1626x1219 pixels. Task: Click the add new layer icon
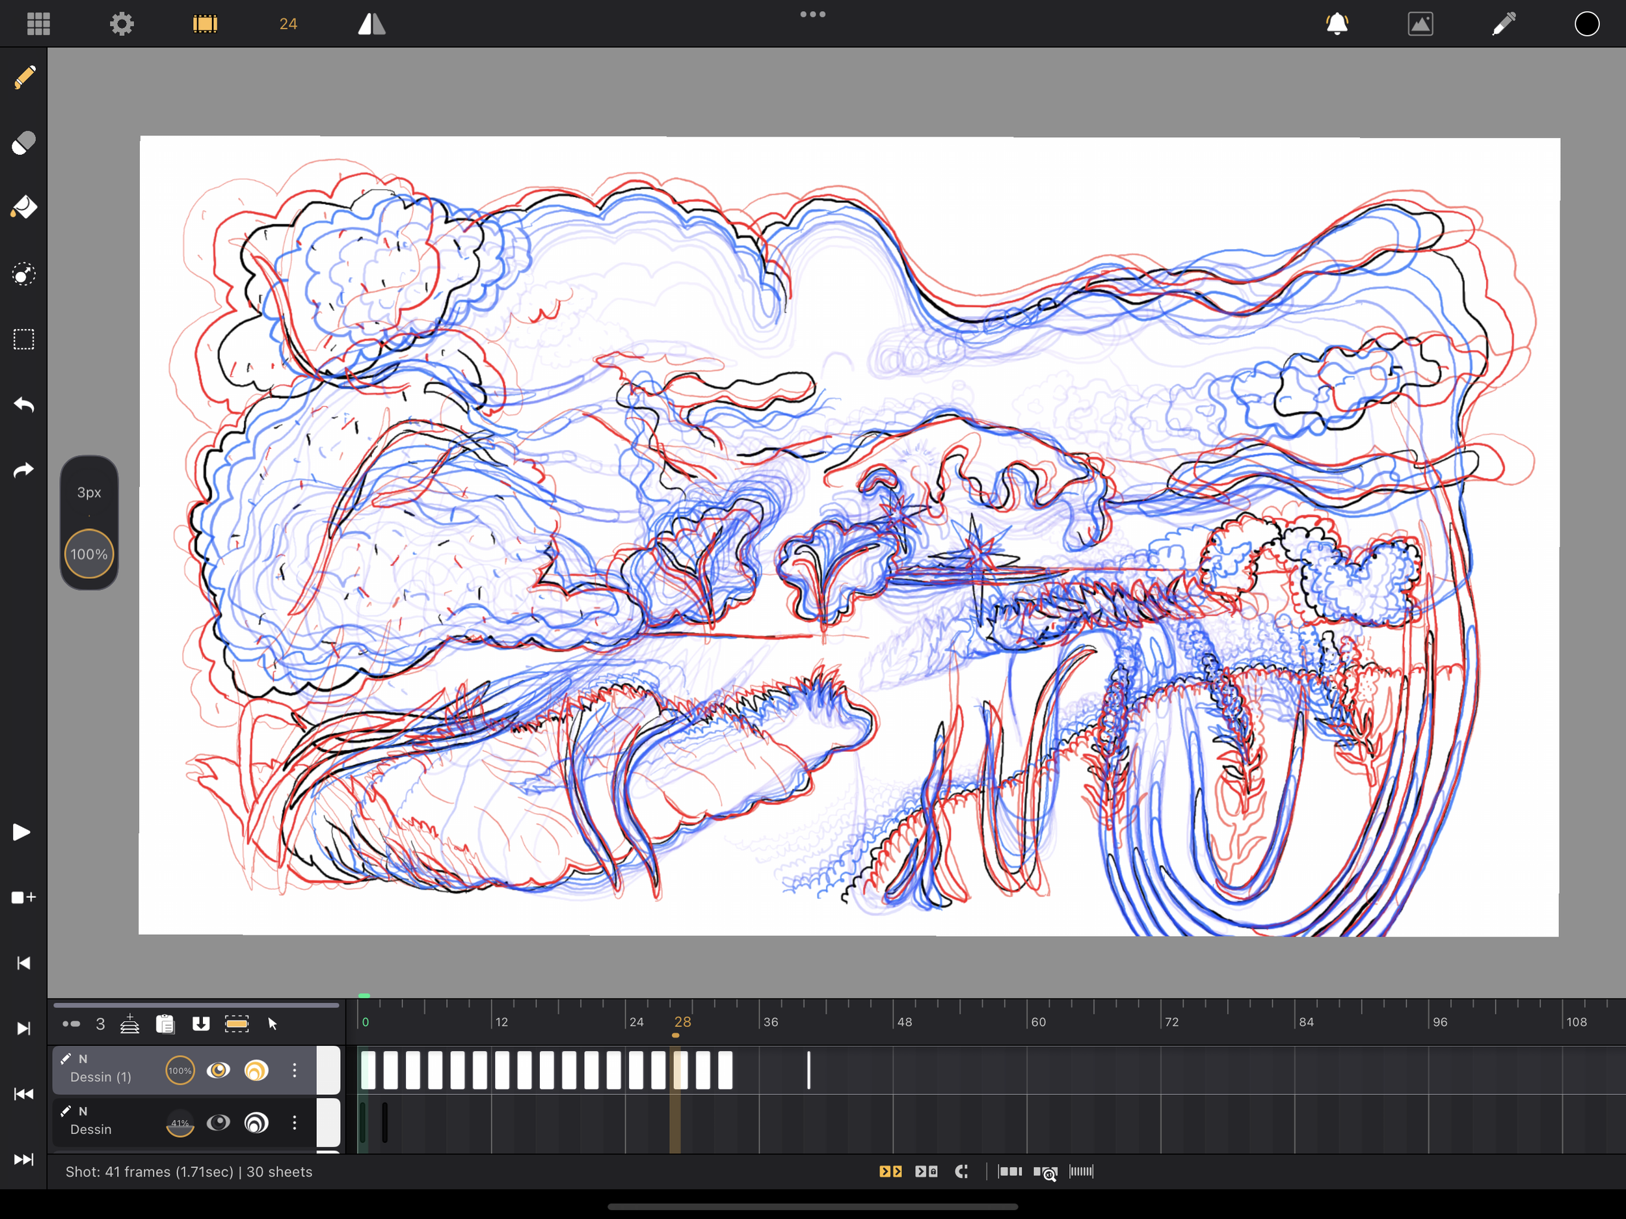click(x=129, y=1023)
